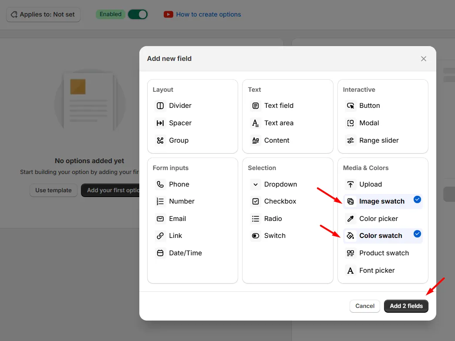Image resolution: width=455 pixels, height=341 pixels.
Task: Pick the Content field icon
Action: point(255,140)
